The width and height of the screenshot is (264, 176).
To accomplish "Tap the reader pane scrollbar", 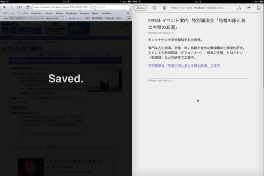I will (x=263, y=50).
